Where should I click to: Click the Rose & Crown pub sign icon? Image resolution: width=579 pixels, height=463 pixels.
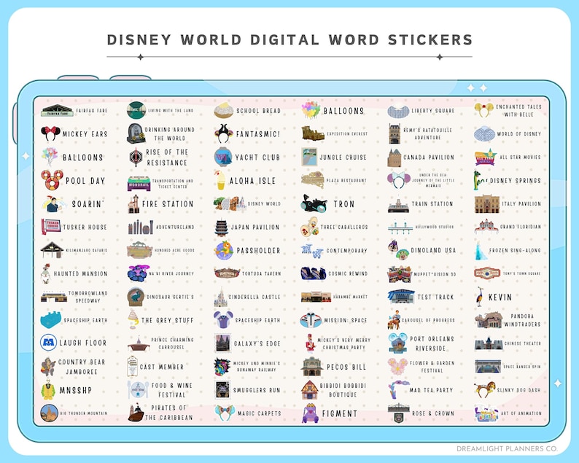[398, 413]
